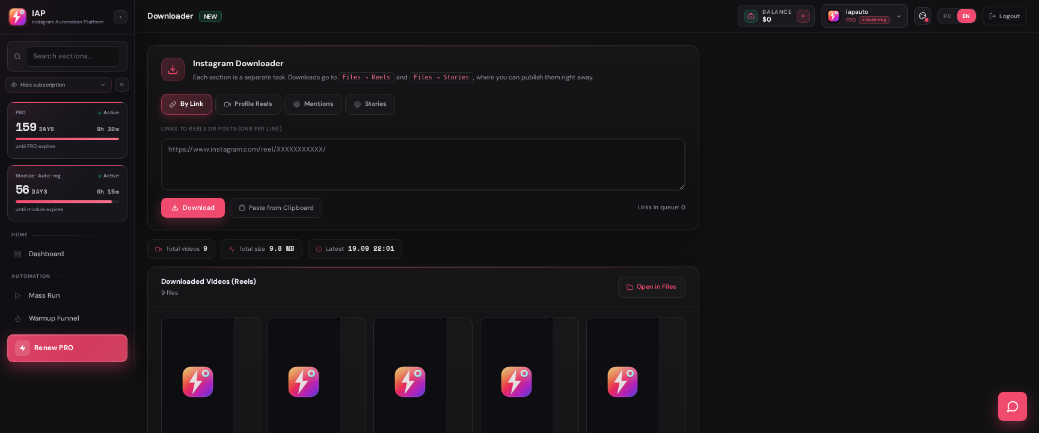
Task: Click the balance wallet icon
Action: pos(751,16)
